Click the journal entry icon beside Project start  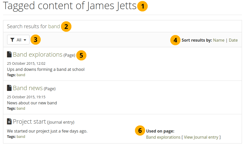pyautogui.click(x=9, y=121)
